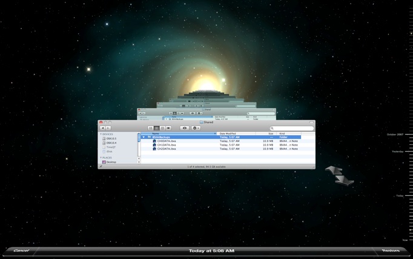
Task: Sort by the Date Modified column header
Action: pyautogui.click(x=236, y=133)
